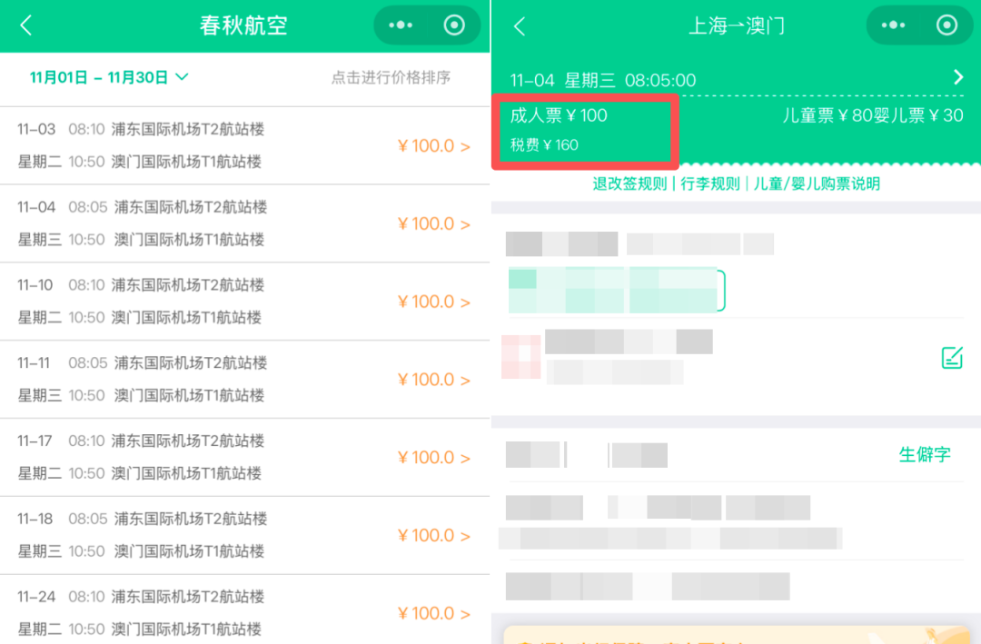
Task: Tap the 11-17 date label in flight list
Action: 35,441
